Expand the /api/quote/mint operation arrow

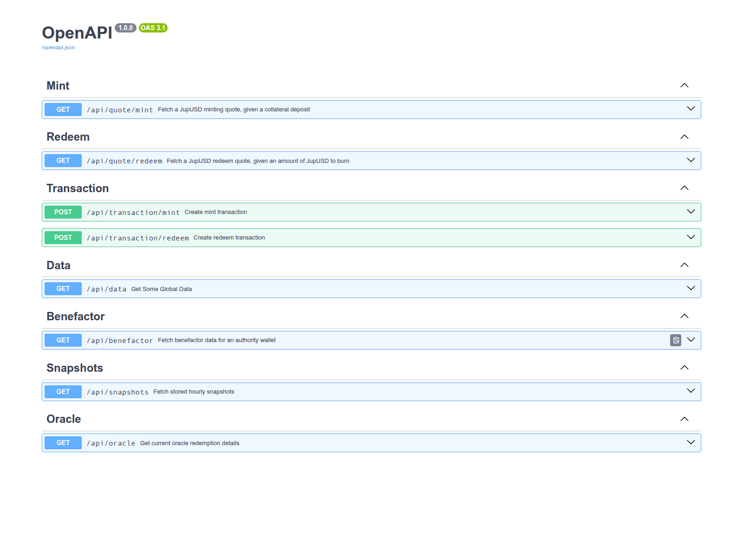point(691,109)
